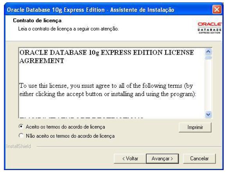Select the 'Aceito os termos' radio button

tap(21, 126)
